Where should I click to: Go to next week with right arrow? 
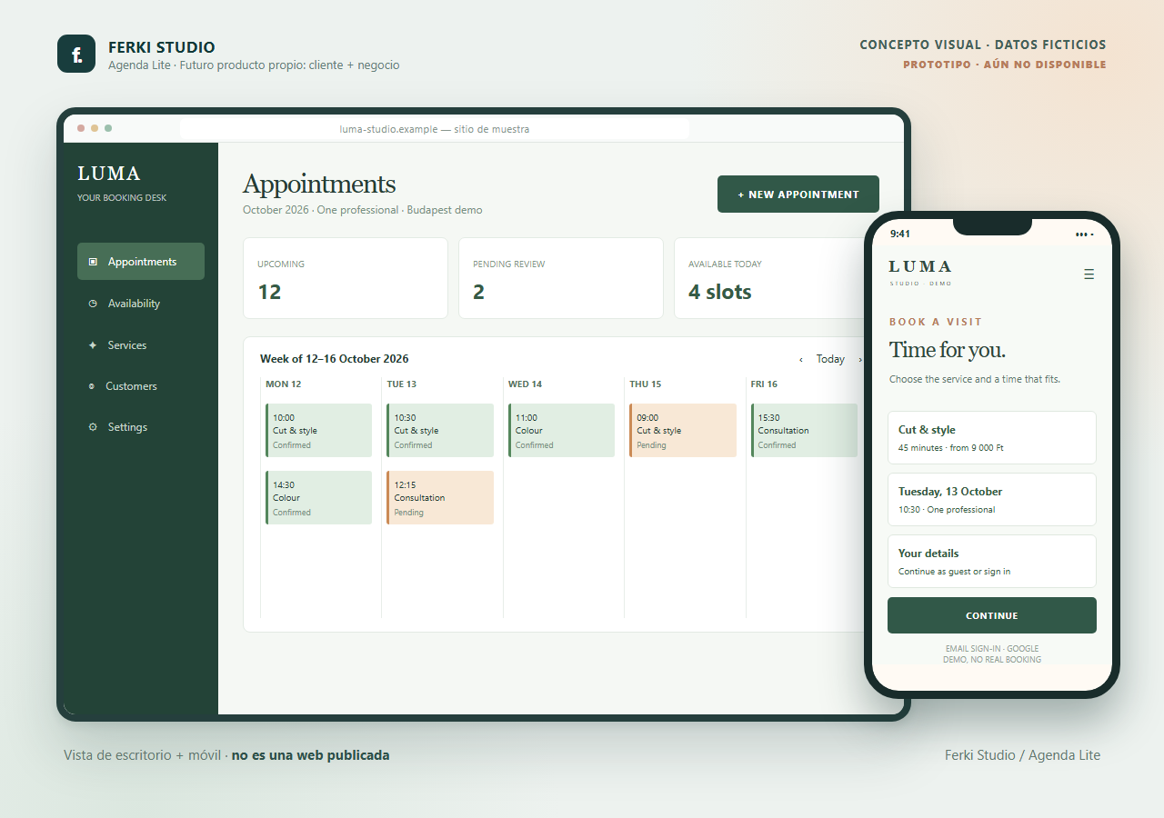coord(859,359)
